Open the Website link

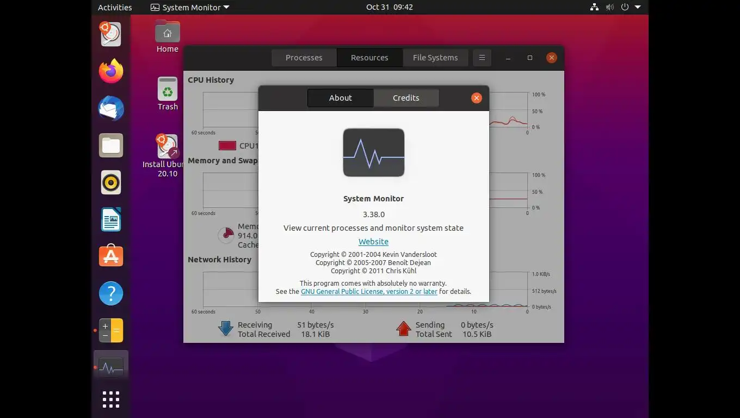(373, 242)
